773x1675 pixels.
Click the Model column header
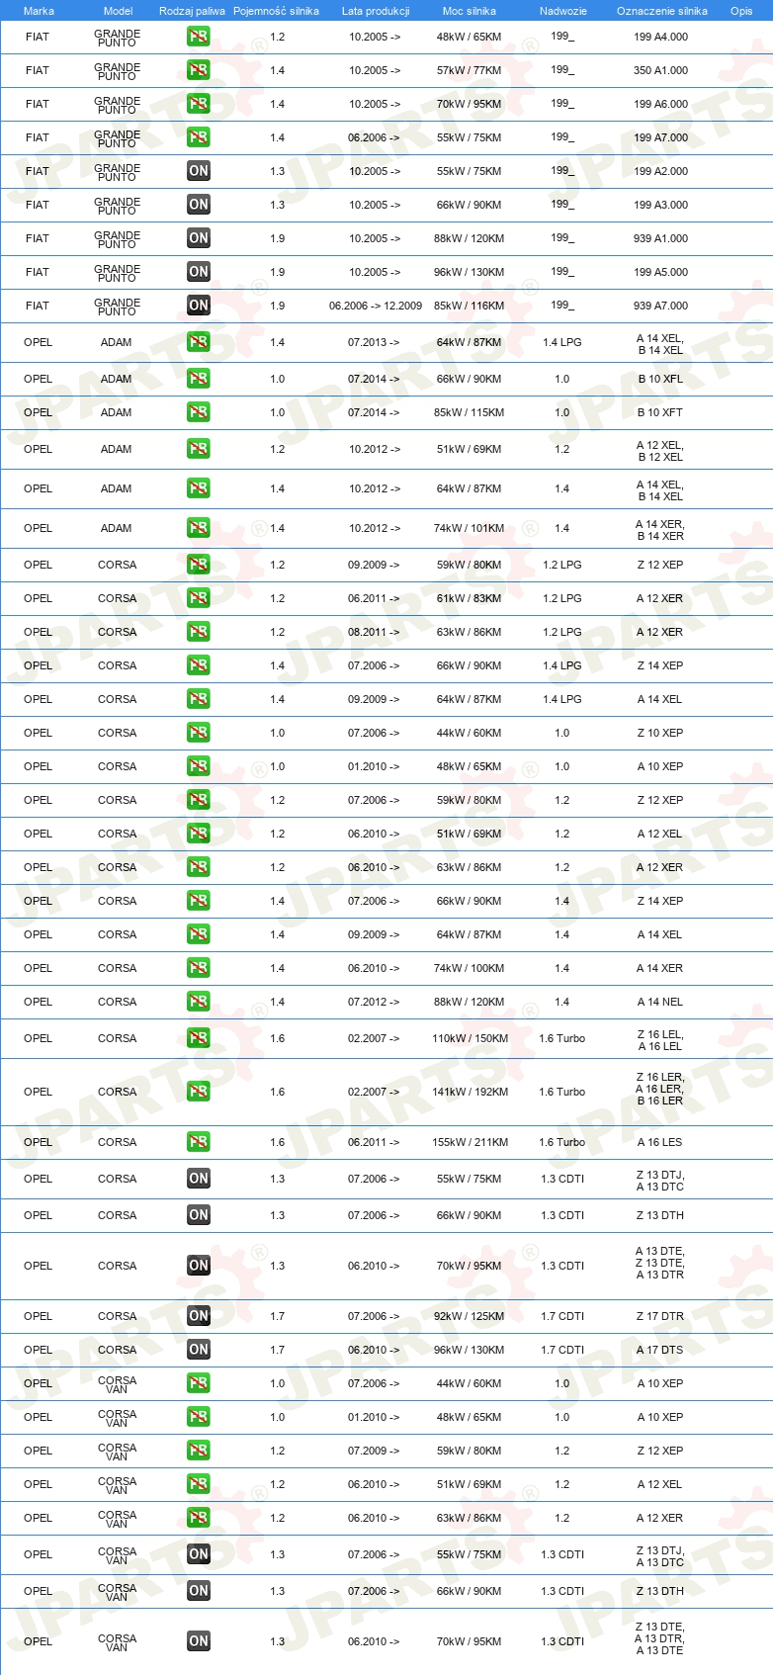118,11
